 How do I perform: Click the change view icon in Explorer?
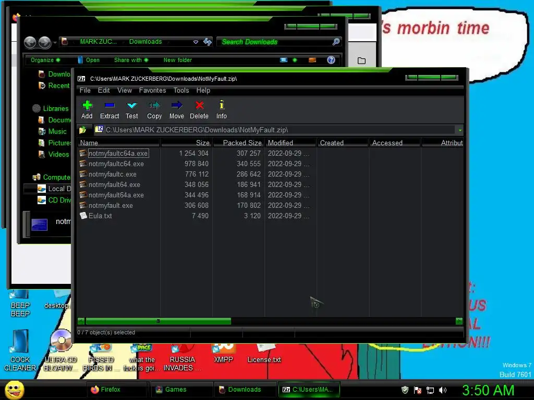coord(283,60)
